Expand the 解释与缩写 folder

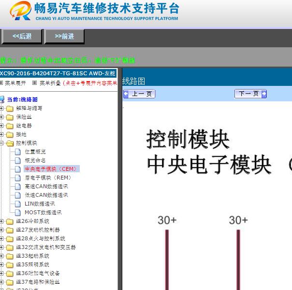(1, 108)
